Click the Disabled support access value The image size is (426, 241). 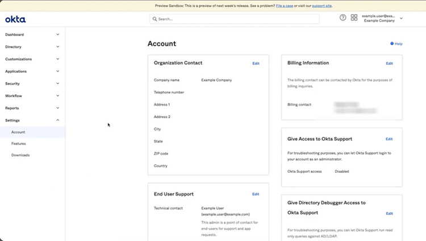click(x=342, y=171)
